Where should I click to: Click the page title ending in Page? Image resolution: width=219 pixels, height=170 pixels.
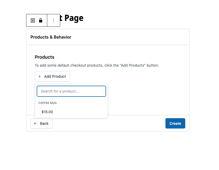pos(71,18)
